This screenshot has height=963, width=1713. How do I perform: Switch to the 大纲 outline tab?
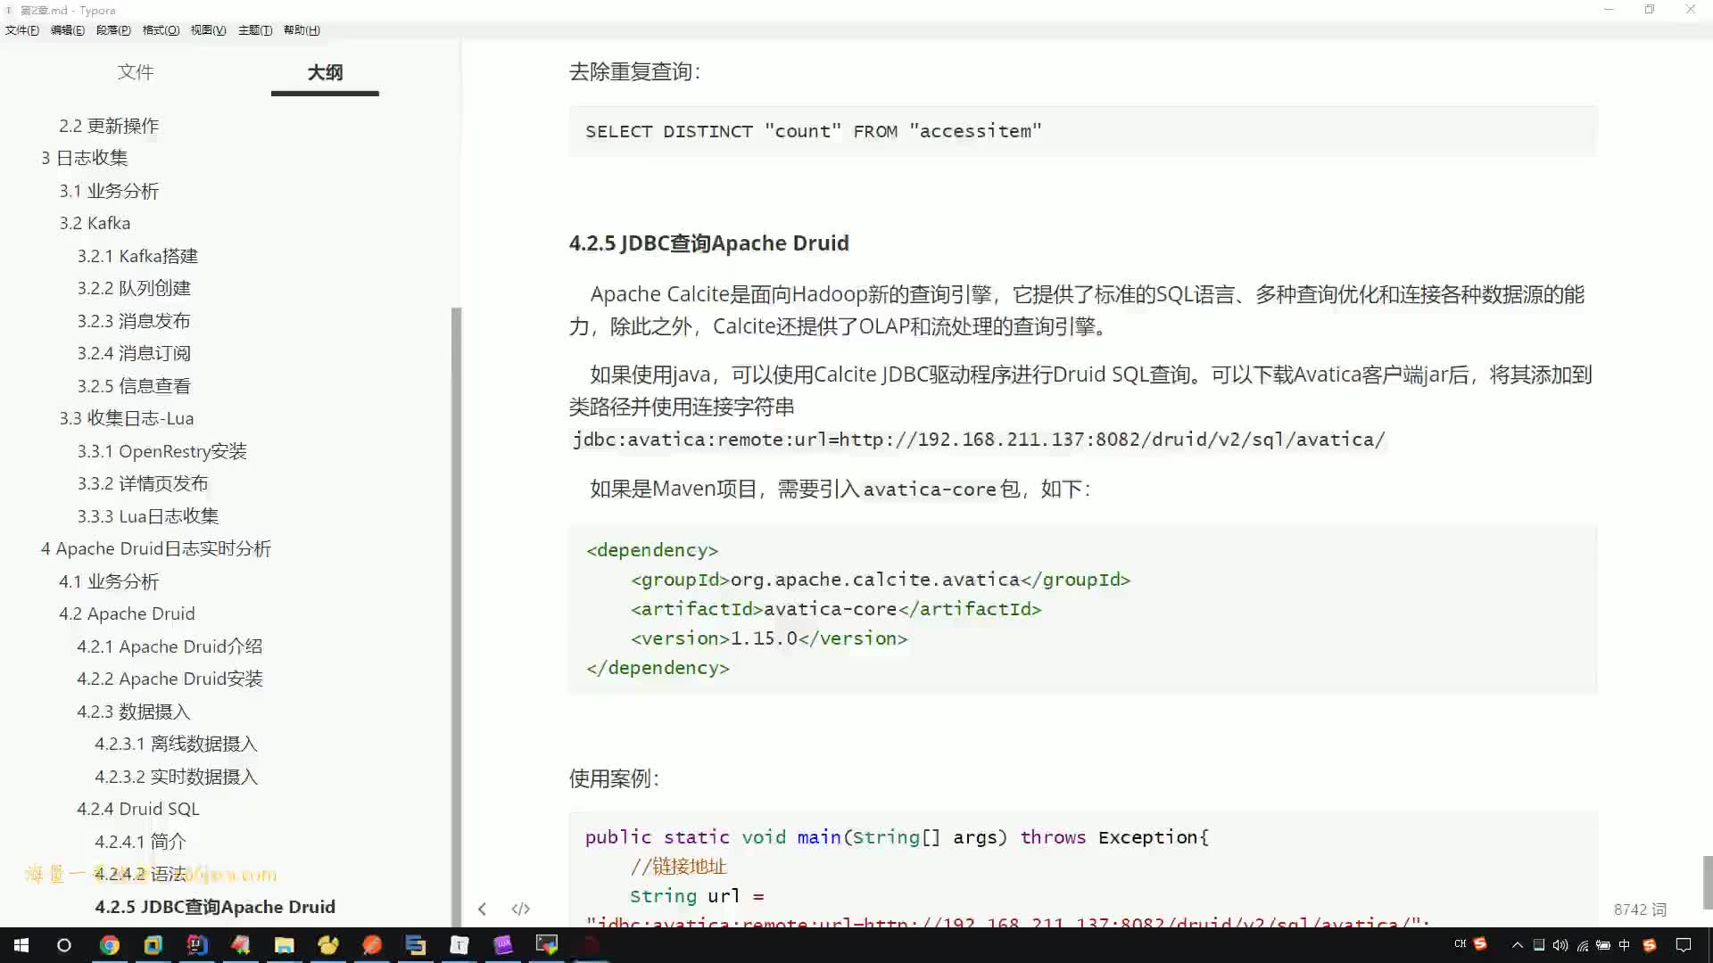(325, 72)
